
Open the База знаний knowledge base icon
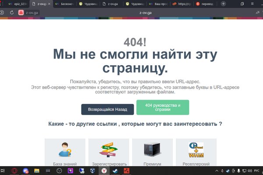pyautogui.click(x=65, y=153)
